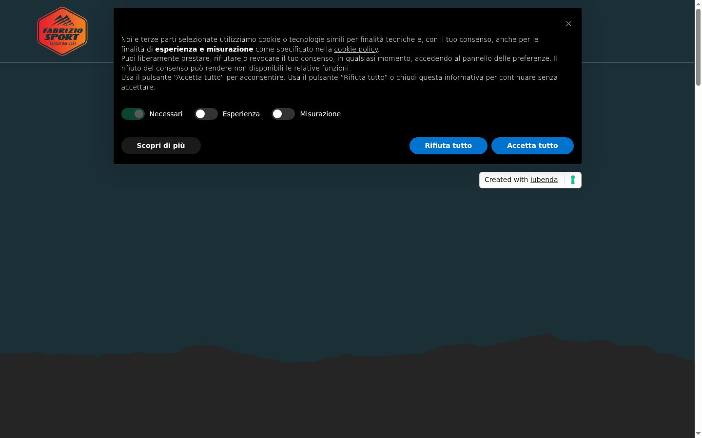Click the iubenda keyhole icon
Viewport: 702px width, 438px height.
[x=573, y=180]
